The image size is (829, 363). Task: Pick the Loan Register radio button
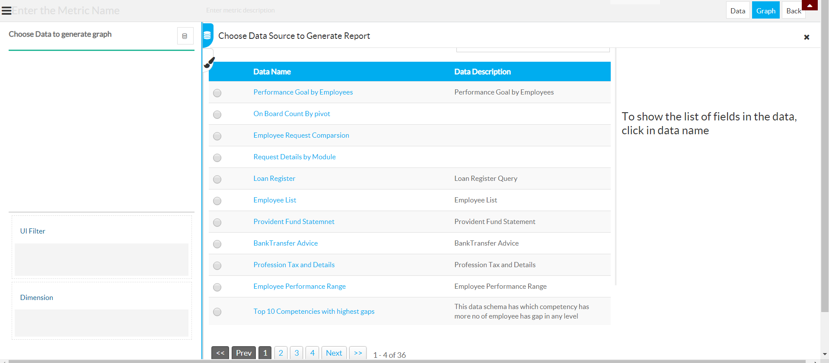(217, 179)
